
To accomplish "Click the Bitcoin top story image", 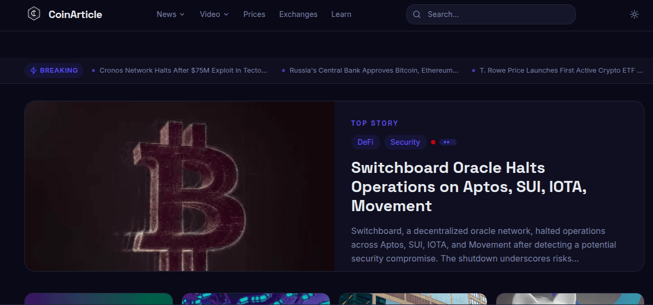I will (179, 186).
